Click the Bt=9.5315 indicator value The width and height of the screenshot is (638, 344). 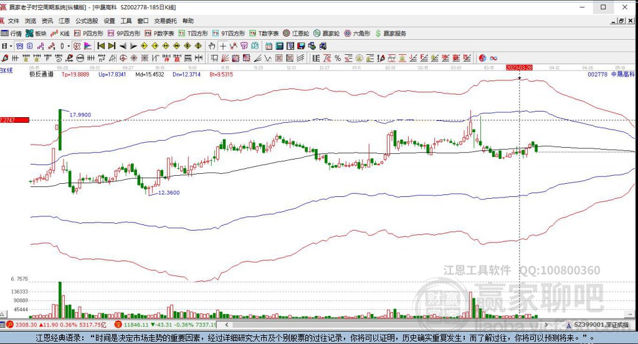point(221,75)
